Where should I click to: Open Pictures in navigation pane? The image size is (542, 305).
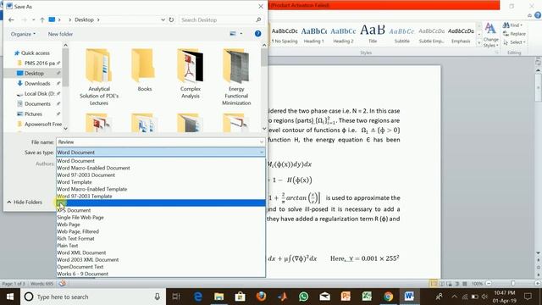33,114
